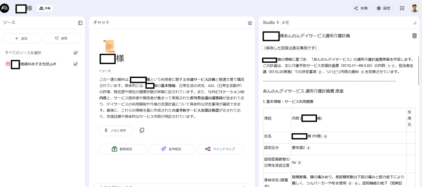Screen dimensions: 422x187
Task: Open the account profile avatar
Action: click(414, 8)
